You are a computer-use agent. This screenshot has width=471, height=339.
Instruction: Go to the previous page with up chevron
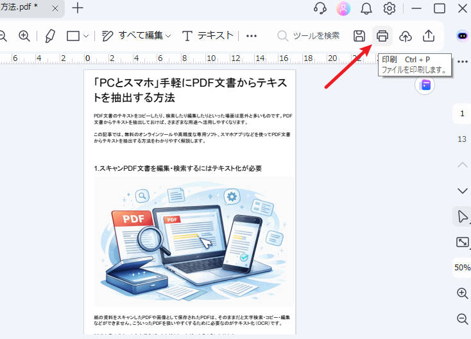[462, 165]
